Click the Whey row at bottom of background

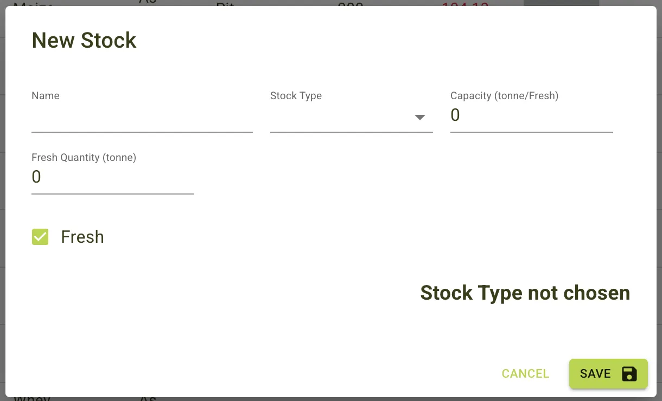(33, 397)
